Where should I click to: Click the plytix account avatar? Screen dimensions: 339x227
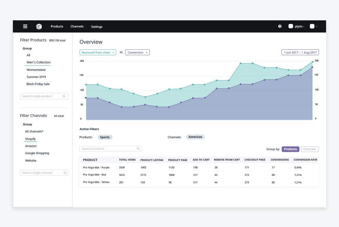pyautogui.click(x=291, y=26)
